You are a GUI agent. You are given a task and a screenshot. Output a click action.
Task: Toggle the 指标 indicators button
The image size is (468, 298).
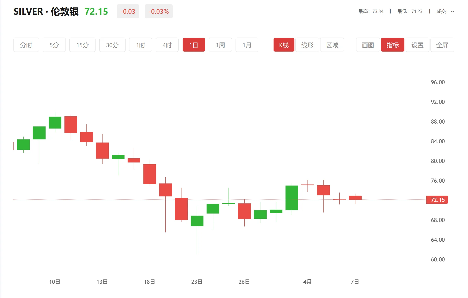click(x=392, y=45)
